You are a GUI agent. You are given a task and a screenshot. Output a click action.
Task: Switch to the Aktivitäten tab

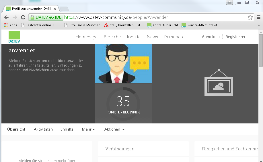point(43,129)
